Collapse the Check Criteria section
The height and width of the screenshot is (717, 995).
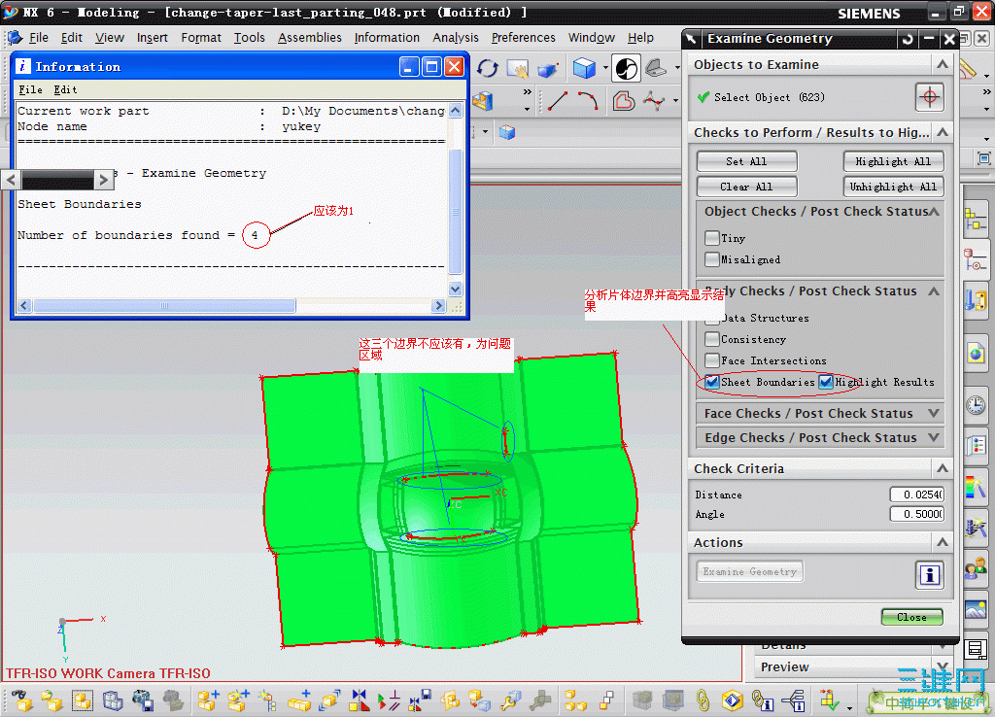pyautogui.click(x=942, y=468)
